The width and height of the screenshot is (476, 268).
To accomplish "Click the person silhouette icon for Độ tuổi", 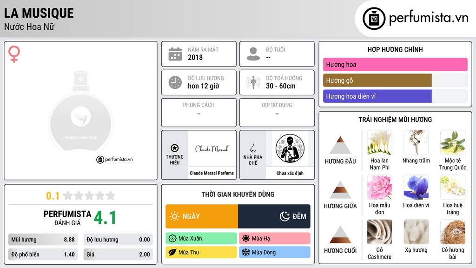I will pos(253,54).
